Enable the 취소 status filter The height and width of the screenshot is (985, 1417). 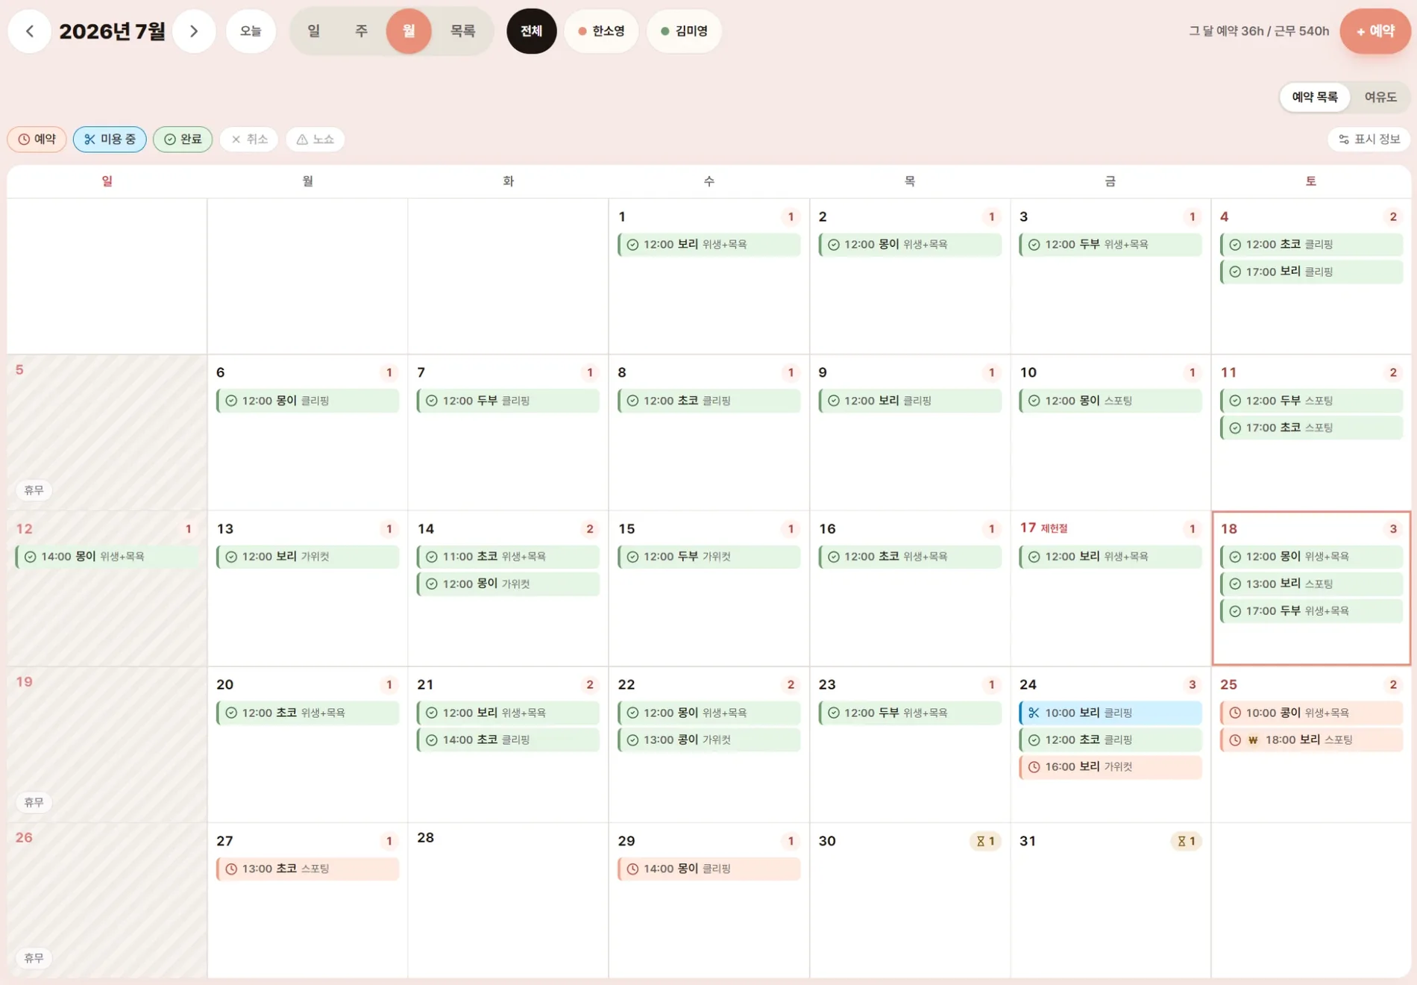click(249, 140)
